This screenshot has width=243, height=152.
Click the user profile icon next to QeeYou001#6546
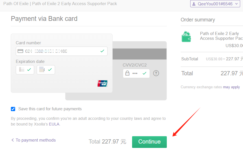pyautogui.click(x=194, y=4)
